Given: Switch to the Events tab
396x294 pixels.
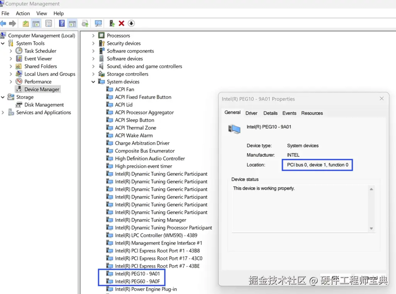Looking at the screenshot, I should 289,113.
